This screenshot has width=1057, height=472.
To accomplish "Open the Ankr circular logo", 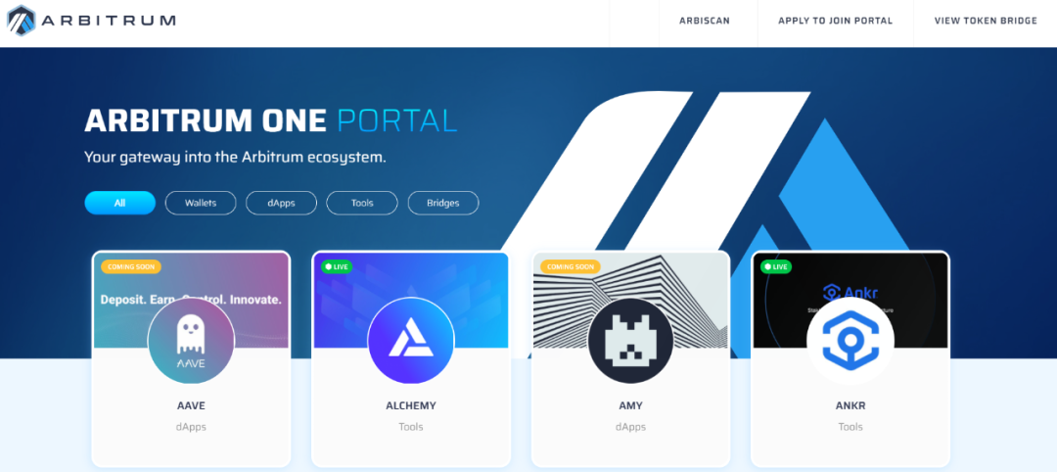I will pos(850,341).
